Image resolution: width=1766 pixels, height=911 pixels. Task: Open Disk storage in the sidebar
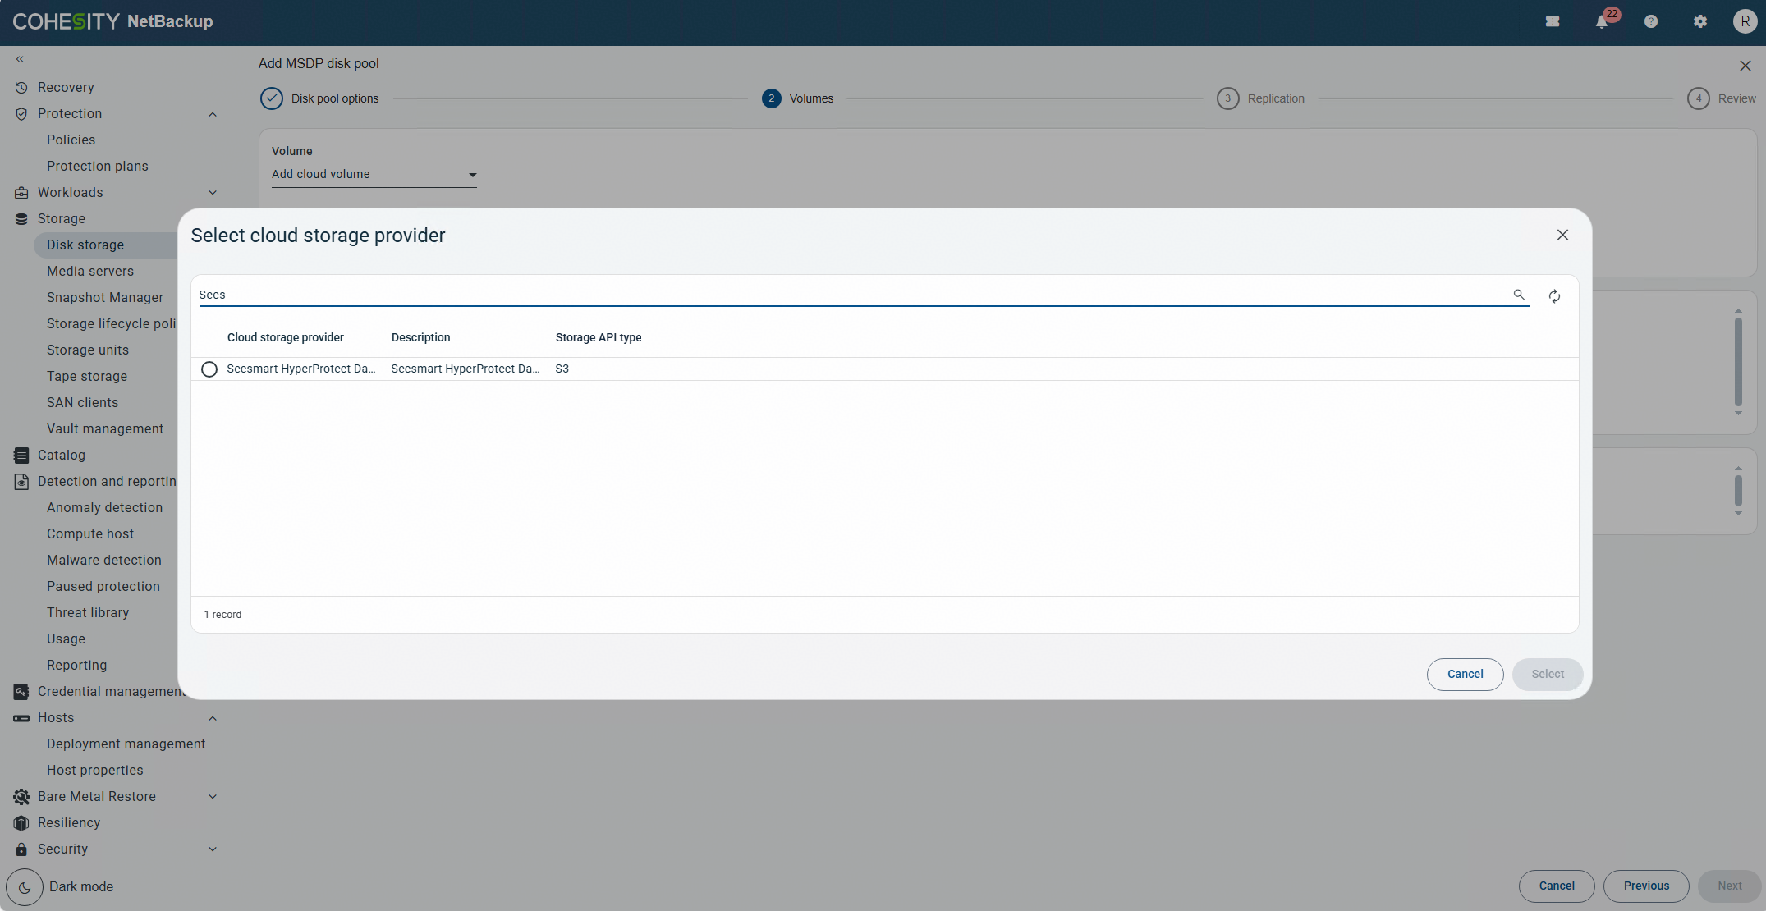[x=85, y=245]
